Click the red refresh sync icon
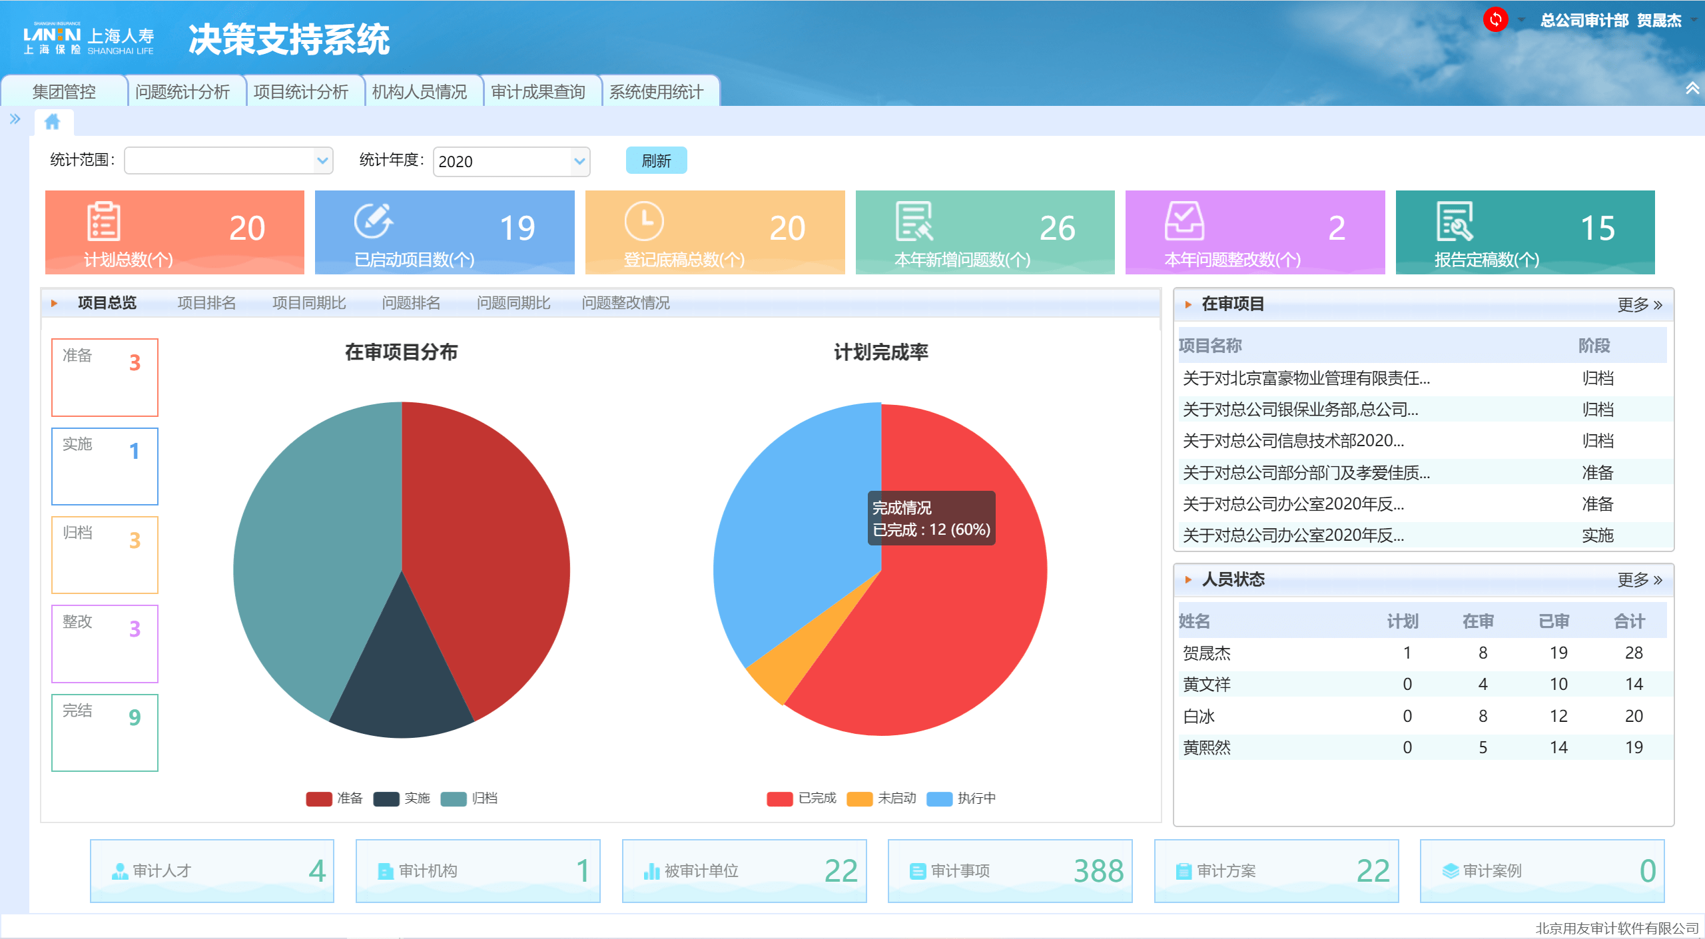 [x=1495, y=19]
